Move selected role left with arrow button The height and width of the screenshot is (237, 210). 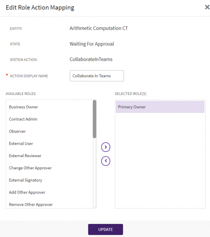(x=106, y=161)
